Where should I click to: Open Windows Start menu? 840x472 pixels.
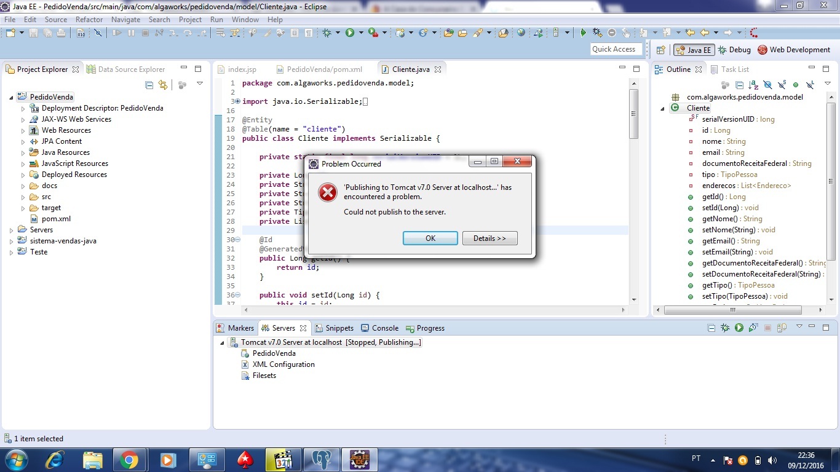(15, 459)
